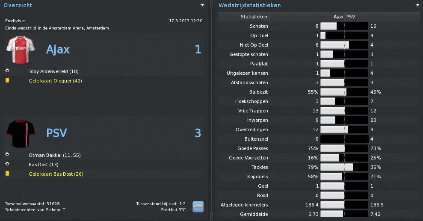This screenshot has width=423, height=221.
Task: Click the Balbezit possession bar
Action: click(x=344, y=92)
